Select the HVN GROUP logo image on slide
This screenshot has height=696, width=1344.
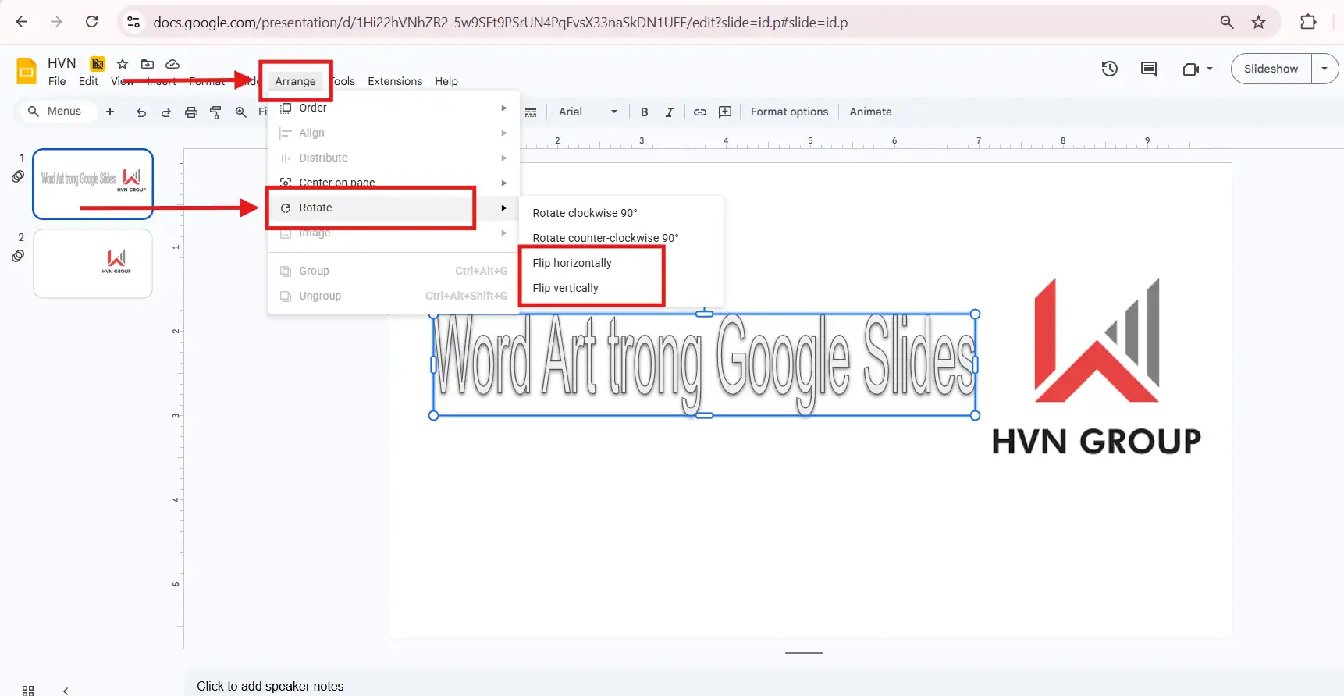[x=1097, y=367]
